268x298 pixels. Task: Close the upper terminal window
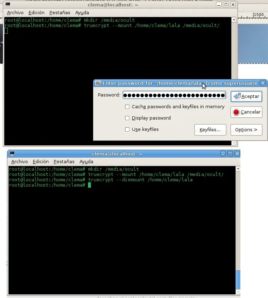coord(233,5)
